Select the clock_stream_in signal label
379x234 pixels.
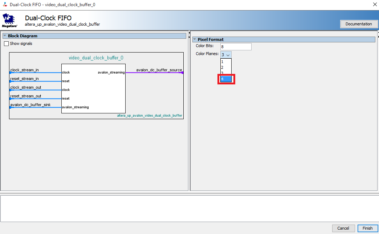(24, 70)
